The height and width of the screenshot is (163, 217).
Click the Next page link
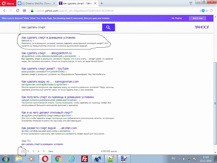pos(51,151)
